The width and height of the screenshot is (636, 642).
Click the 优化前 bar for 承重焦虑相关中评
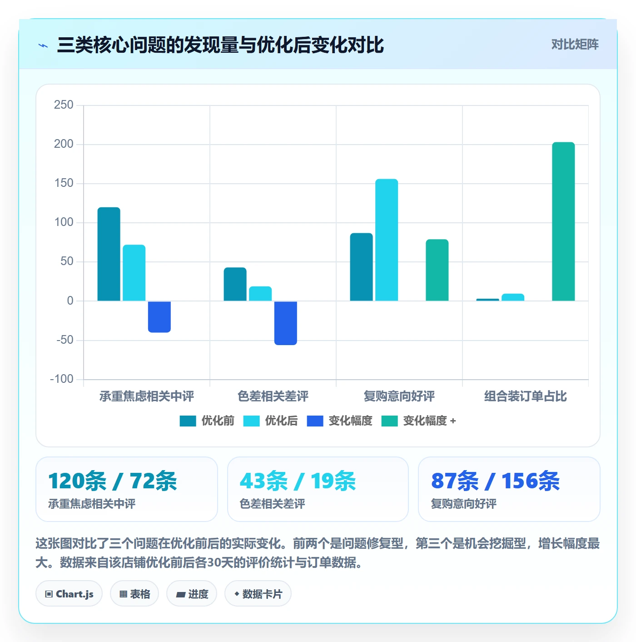click(109, 254)
